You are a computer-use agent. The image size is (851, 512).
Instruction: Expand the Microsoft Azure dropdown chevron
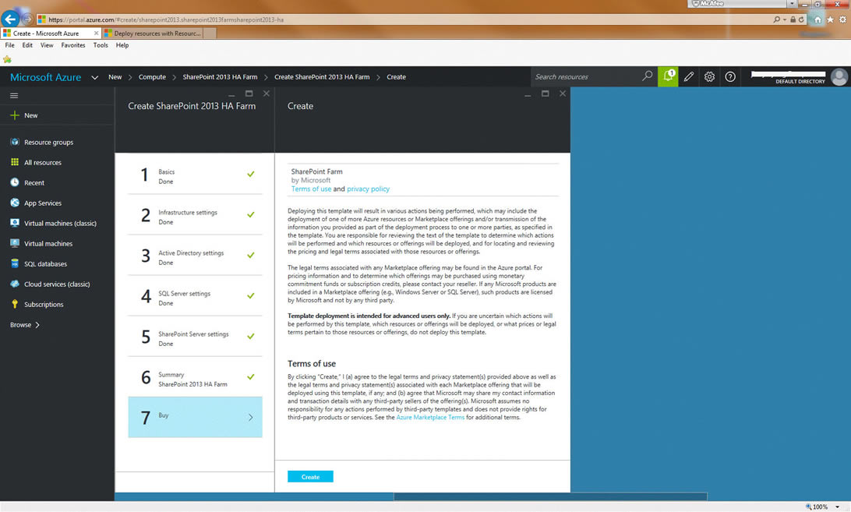coord(94,77)
